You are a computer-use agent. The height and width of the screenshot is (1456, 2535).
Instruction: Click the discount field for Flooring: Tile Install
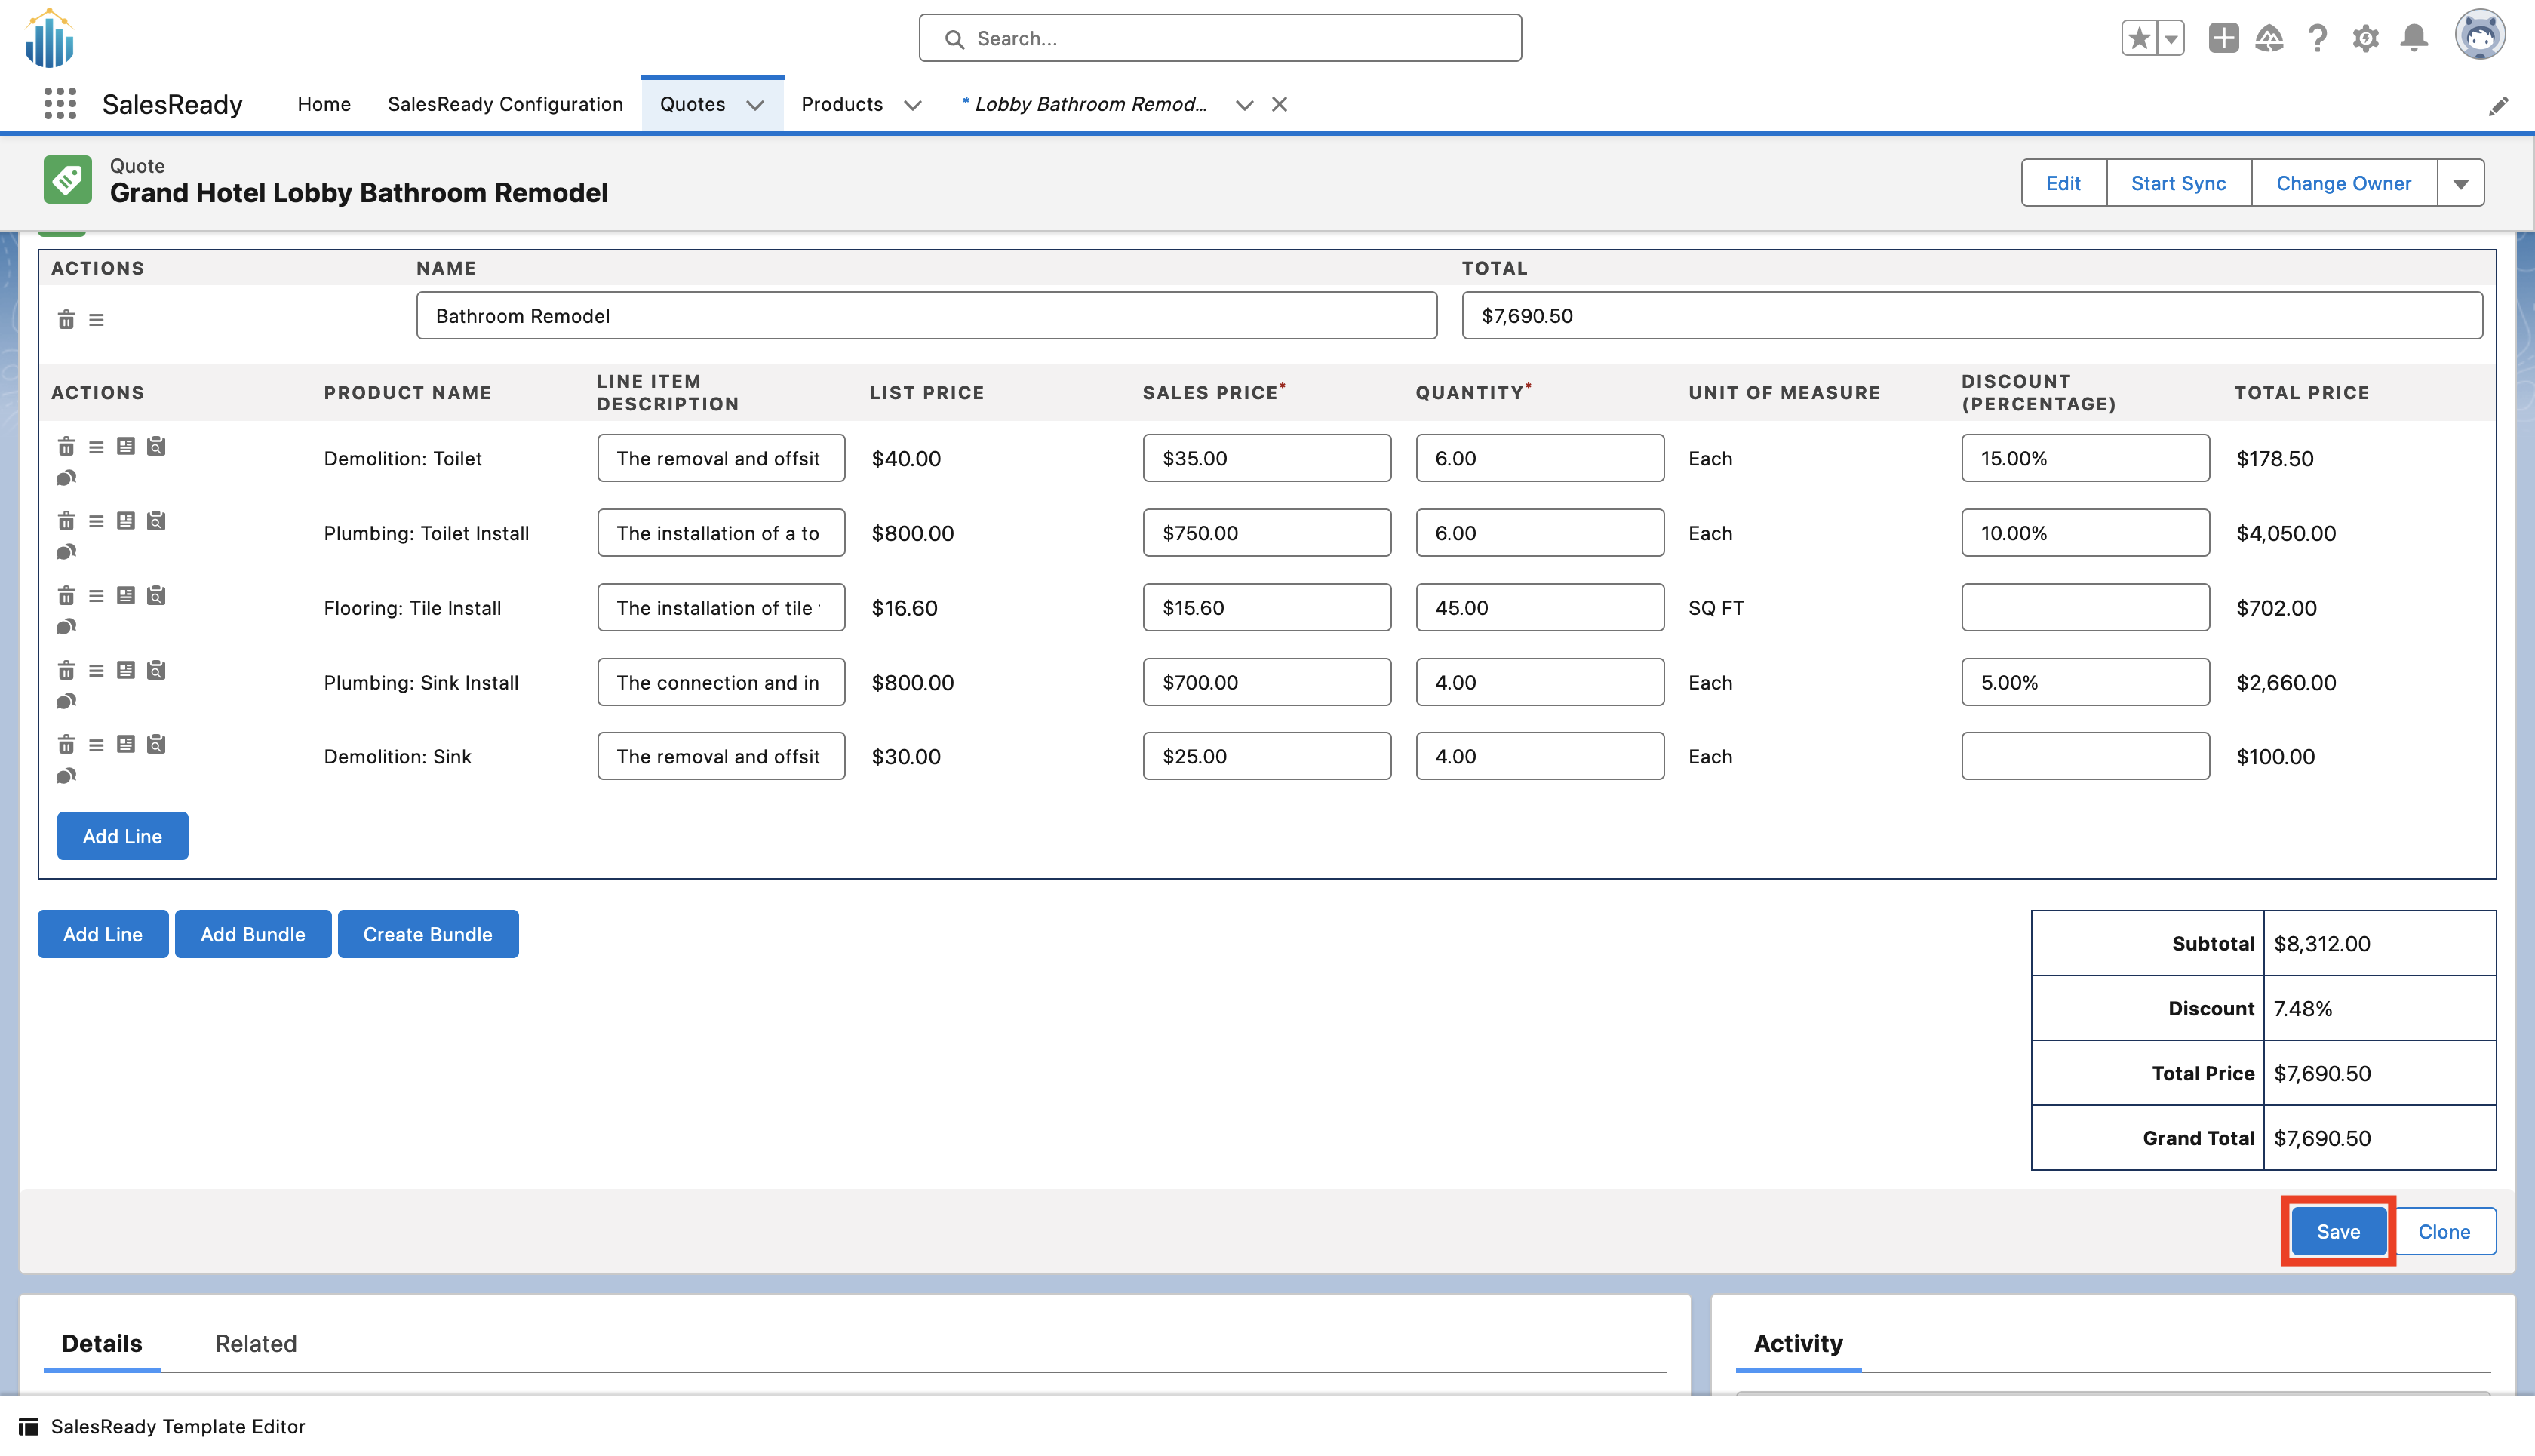(2084, 608)
